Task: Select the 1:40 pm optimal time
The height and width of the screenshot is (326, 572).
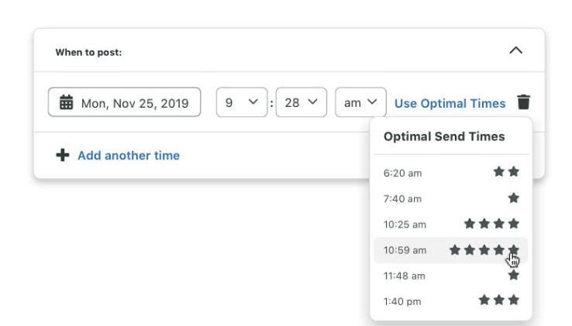Action: [x=403, y=301]
